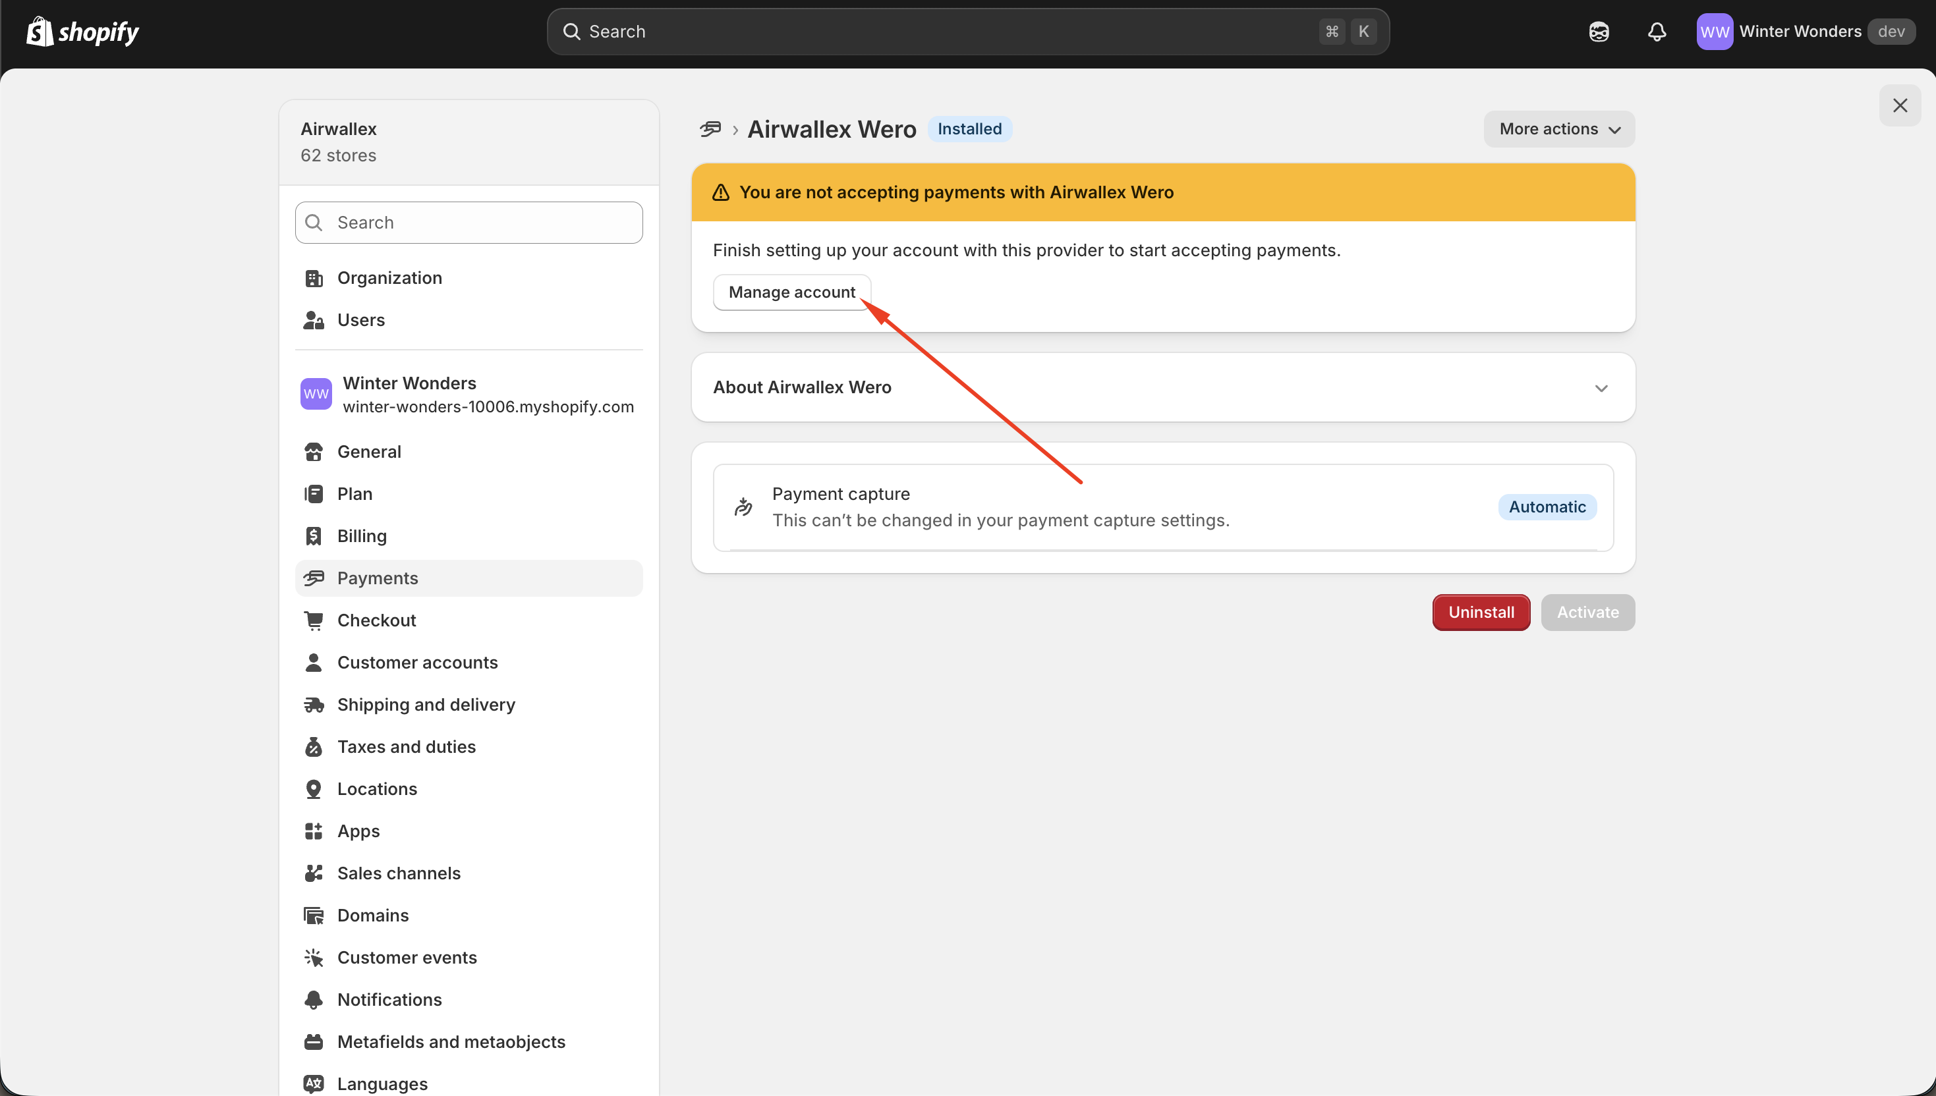Viewport: 1936px width, 1096px height.
Task: Open the Winter Wonders account menu
Action: pyautogui.click(x=1806, y=32)
